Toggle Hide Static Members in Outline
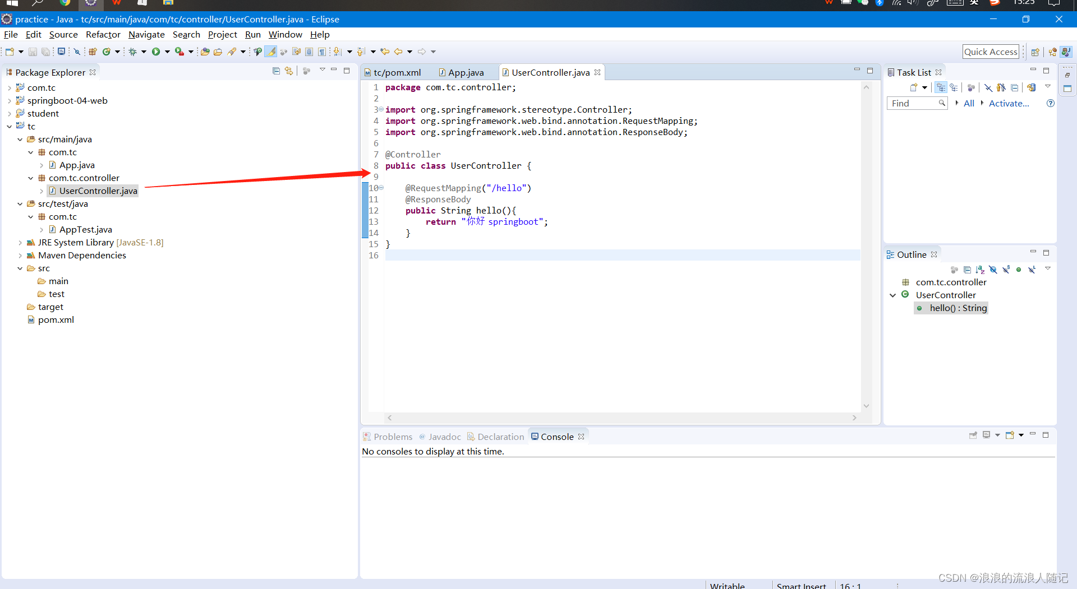Viewport: 1077px width, 589px height. point(1006,270)
